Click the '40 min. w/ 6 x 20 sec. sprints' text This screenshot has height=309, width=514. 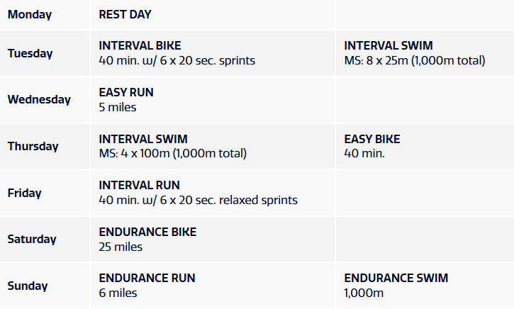[177, 61]
